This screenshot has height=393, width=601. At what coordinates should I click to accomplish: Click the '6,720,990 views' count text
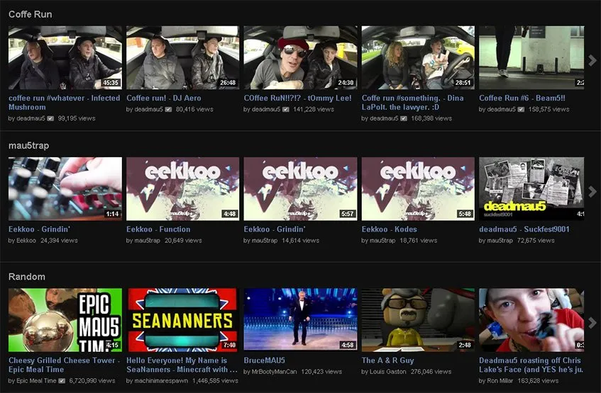92,381
